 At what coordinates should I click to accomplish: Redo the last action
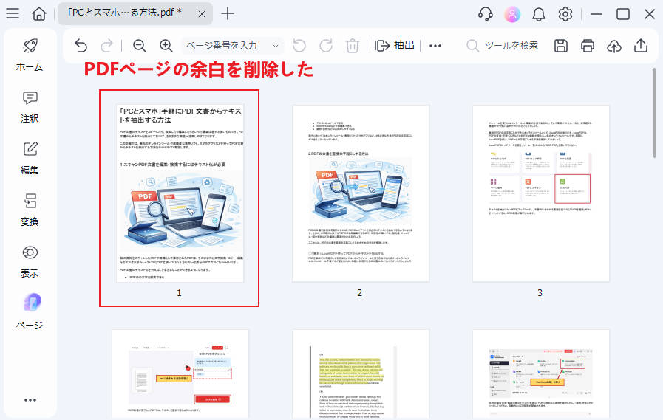[107, 45]
